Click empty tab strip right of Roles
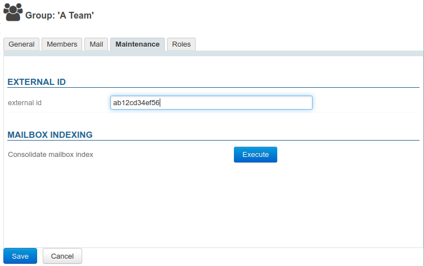424x266 pixels. point(309,44)
